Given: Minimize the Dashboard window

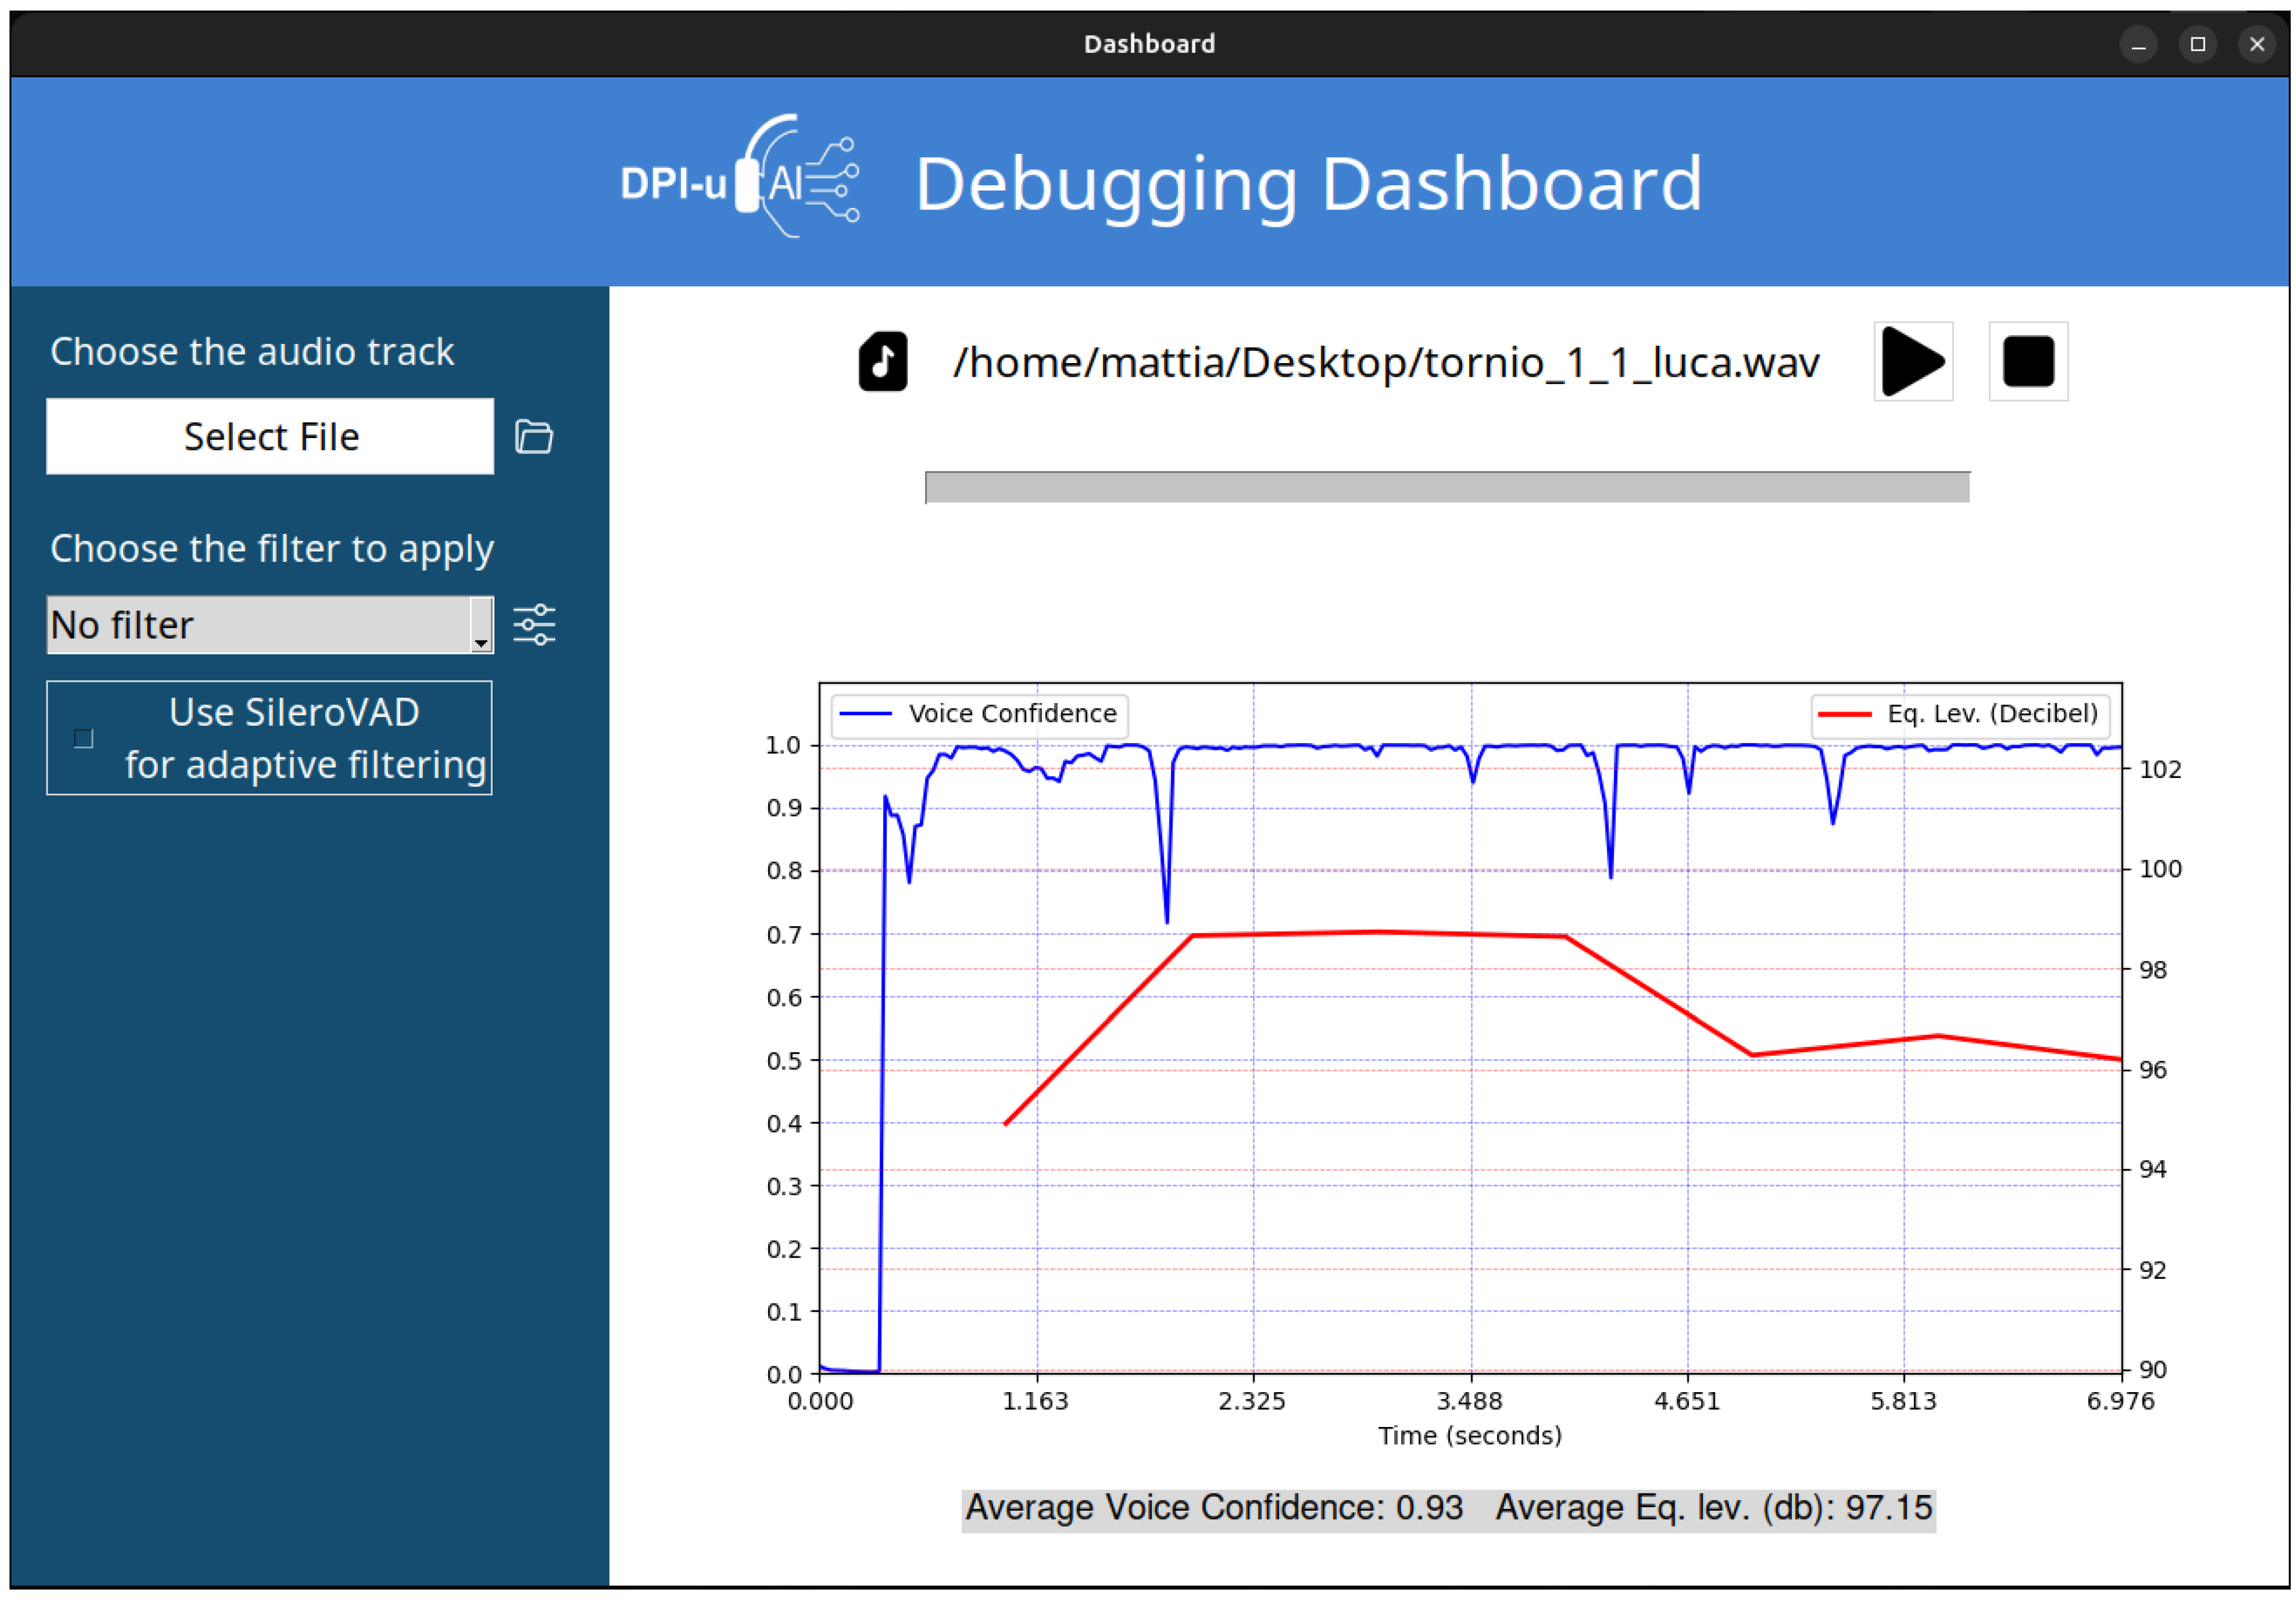Looking at the screenshot, I should point(2139,45).
